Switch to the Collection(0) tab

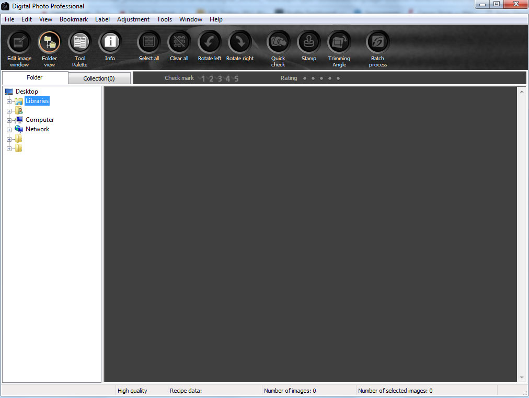click(99, 78)
